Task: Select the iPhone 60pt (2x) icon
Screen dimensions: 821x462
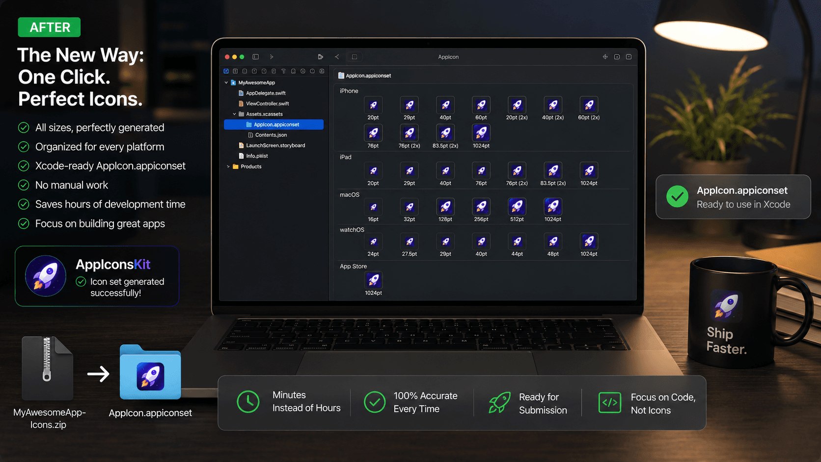Action: (589, 105)
